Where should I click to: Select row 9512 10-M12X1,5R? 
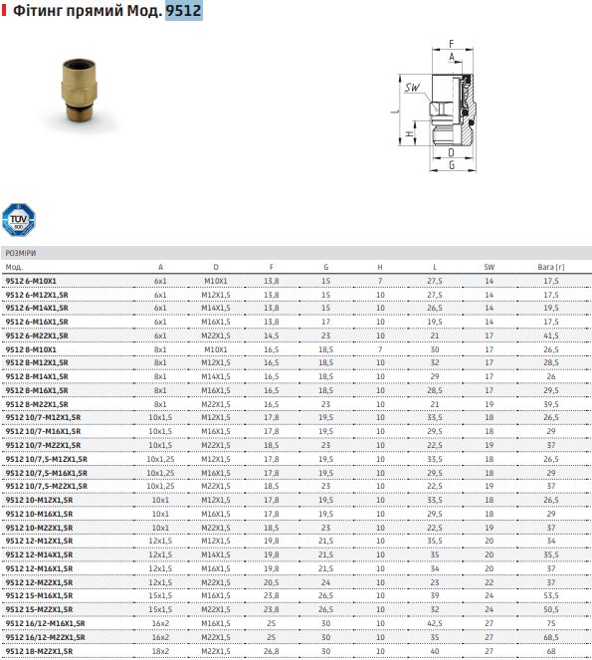296,500
